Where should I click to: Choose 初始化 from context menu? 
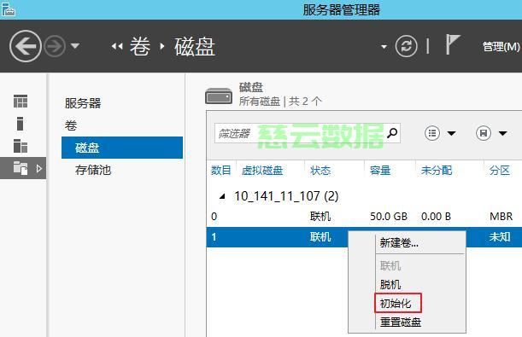click(396, 303)
